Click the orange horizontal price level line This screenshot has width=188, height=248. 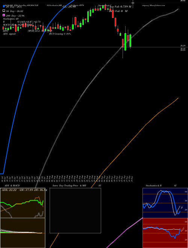(94, 47)
